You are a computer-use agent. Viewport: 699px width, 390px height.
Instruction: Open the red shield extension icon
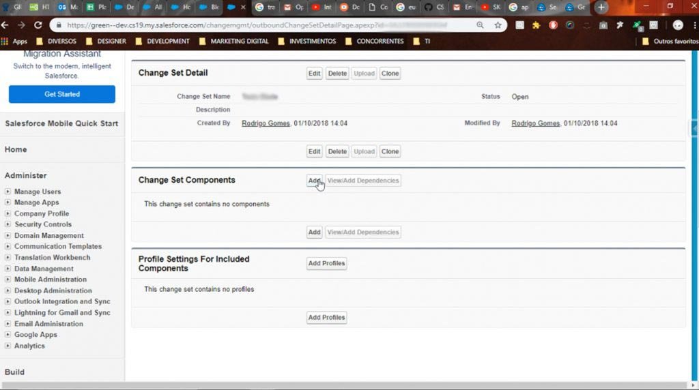point(553,25)
